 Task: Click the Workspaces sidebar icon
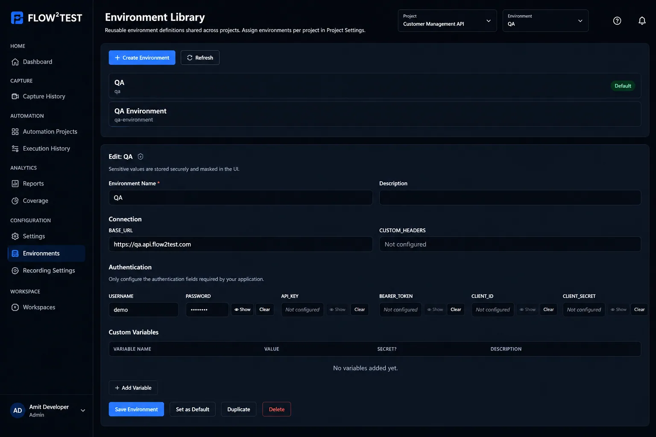click(15, 307)
